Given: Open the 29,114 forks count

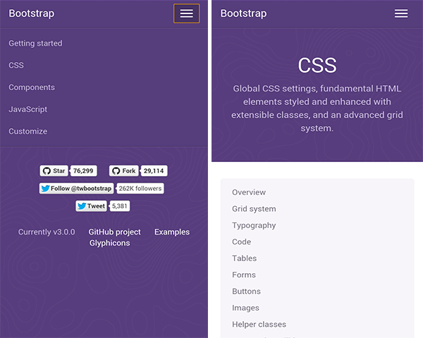Looking at the screenshot, I should click(x=153, y=170).
